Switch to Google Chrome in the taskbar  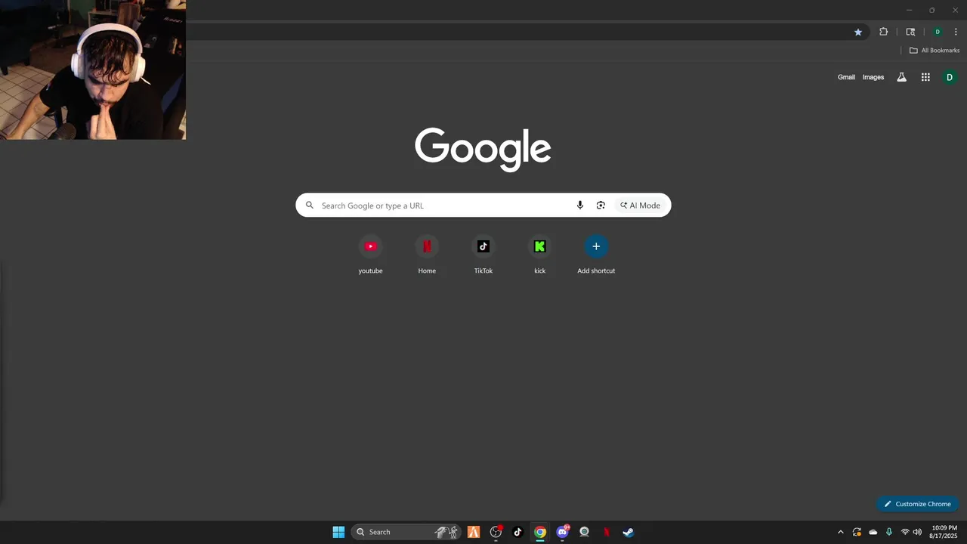point(540,532)
